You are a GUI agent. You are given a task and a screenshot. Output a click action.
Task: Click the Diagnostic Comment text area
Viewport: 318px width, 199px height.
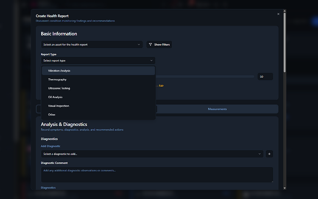coord(157,175)
